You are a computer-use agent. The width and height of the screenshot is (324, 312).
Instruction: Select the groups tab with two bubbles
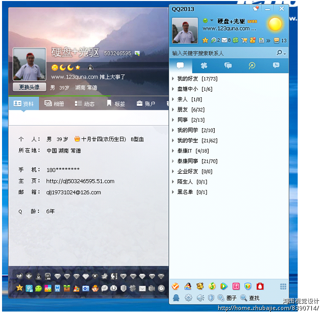(x=228, y=66)
